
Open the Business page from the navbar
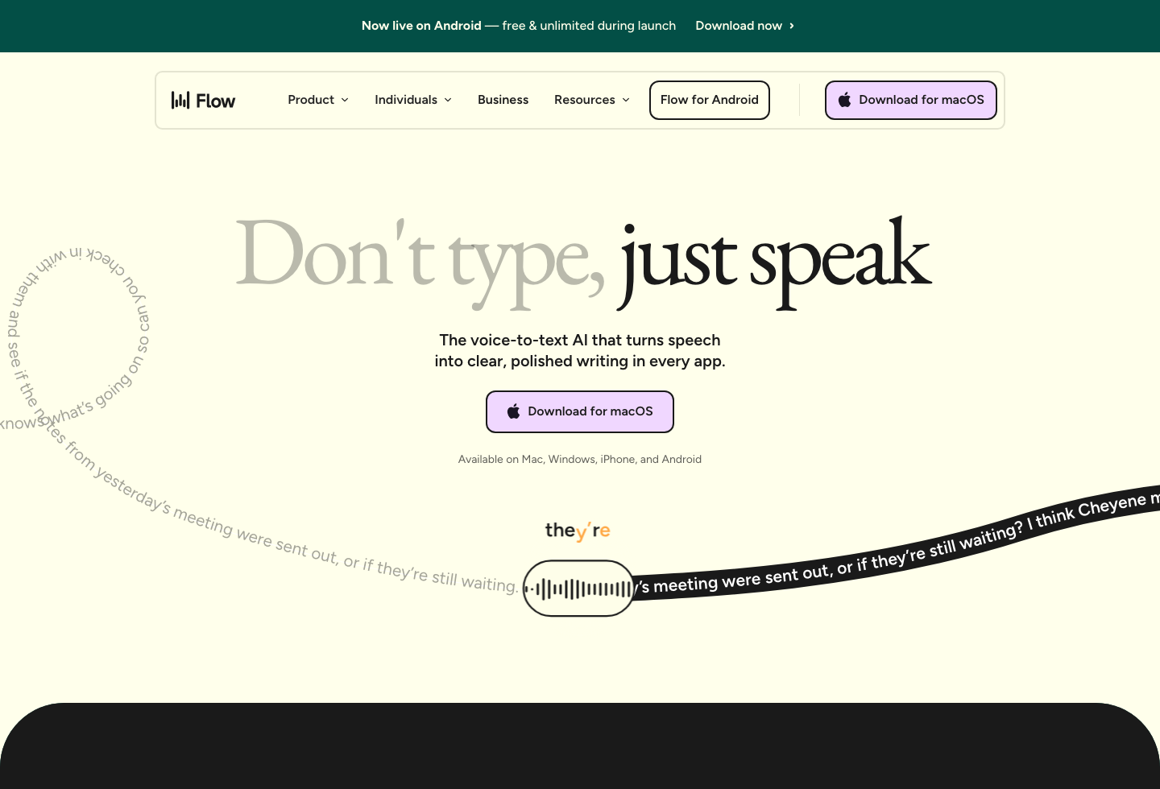(x=503, y=100)
